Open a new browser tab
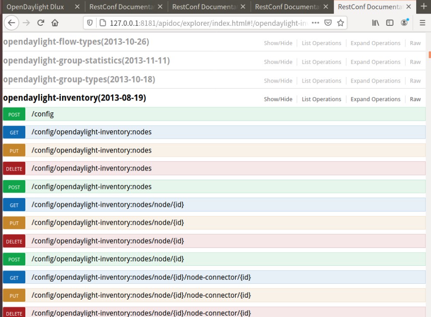The image size is (431, 317). click(x=424, y=7)
